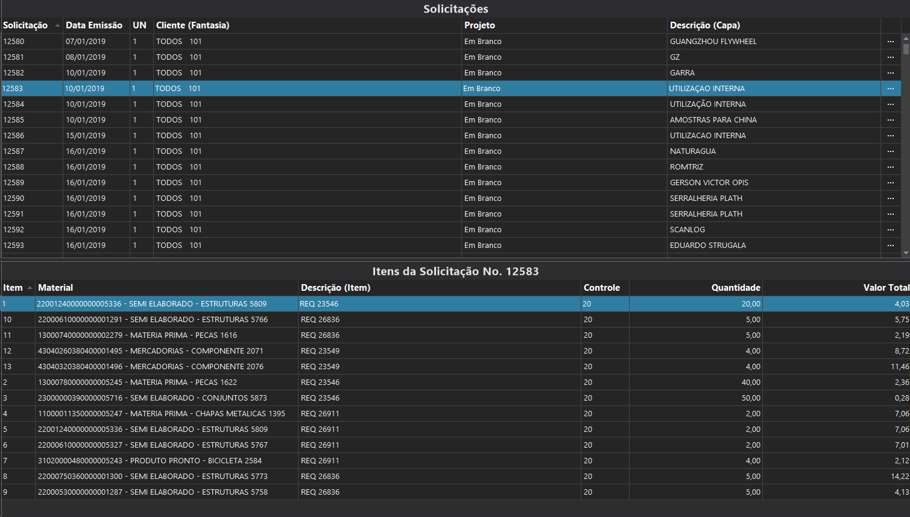Screen dimensions: 910x517
Task: Click the Valor Total column header
Action: [836, 288]
